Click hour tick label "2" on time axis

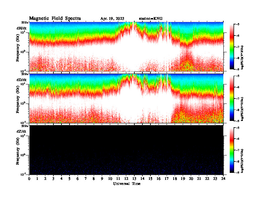45,179
